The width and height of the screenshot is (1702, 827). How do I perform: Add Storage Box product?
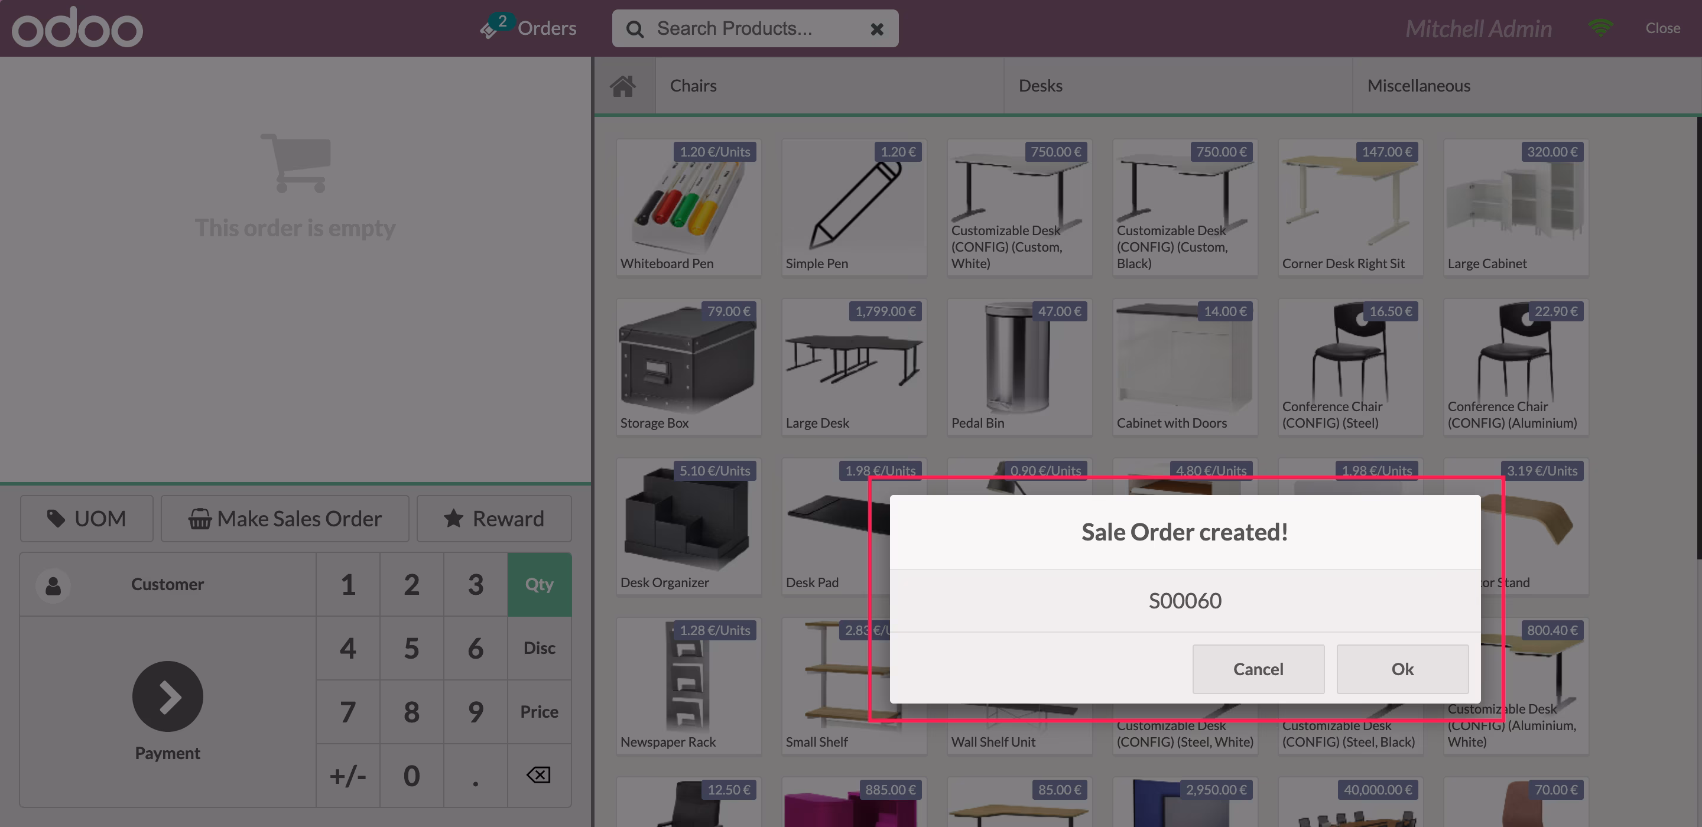[688, 367]
